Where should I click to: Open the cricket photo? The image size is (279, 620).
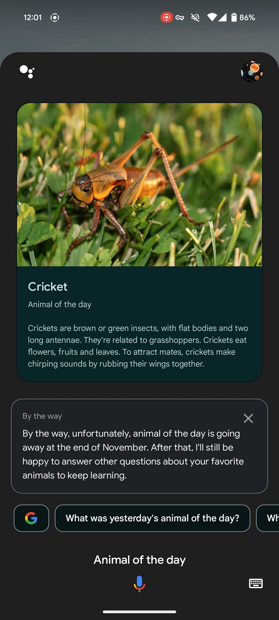139,185
